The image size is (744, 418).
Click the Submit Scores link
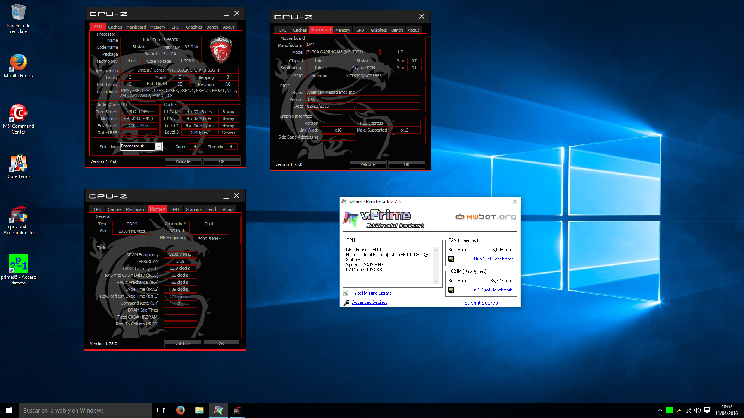coord(481,303)
